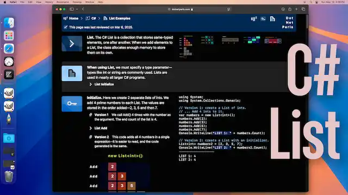This screenshot has width=348, height=195.
Task: Open the Safari menu
Action: pyautogui.click(x=13, y=2)
